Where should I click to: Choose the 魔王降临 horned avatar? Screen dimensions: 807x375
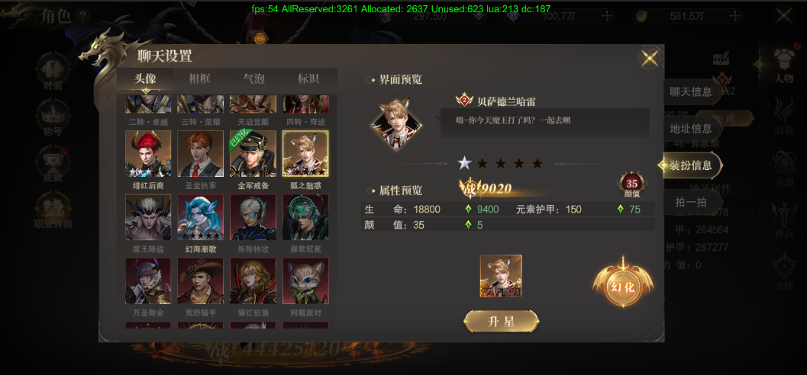tap(148, 217)
